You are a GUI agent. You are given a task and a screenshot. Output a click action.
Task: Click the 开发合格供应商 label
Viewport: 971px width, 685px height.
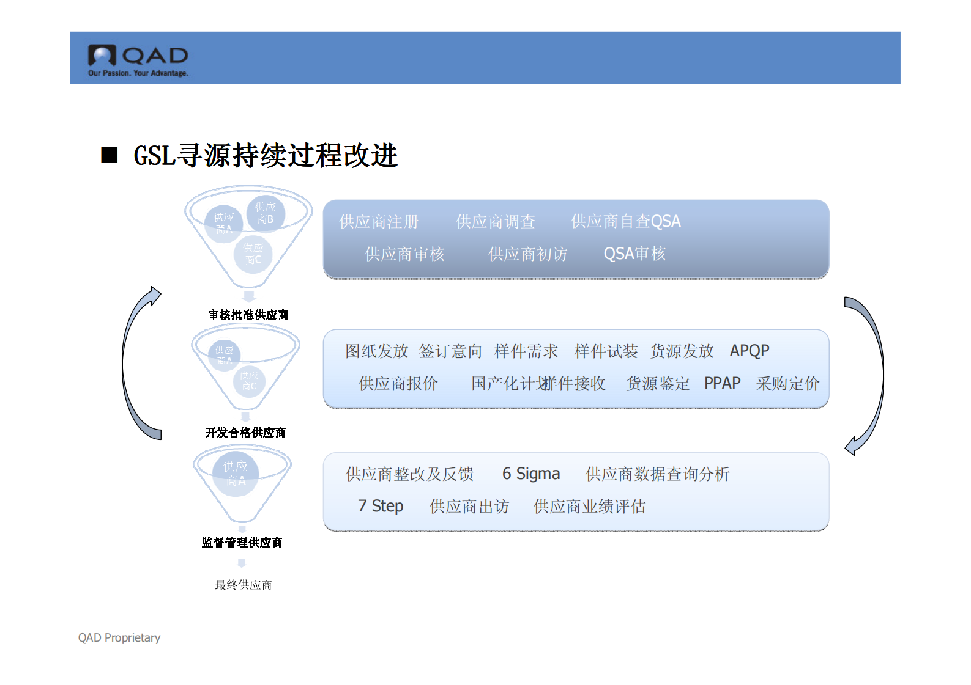click(245, 433)
